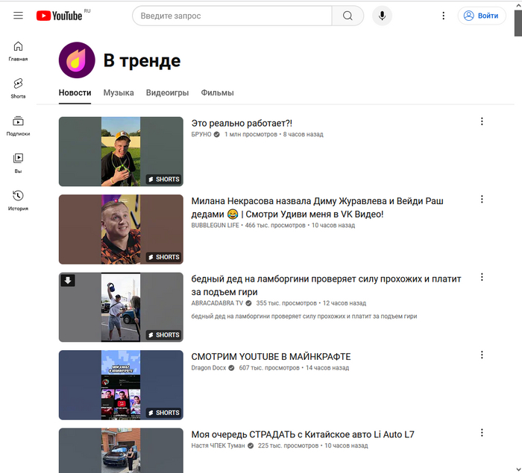
Task: Go to Главная in the sidebar
Action: pyautogui.click(x=18, y=51)
